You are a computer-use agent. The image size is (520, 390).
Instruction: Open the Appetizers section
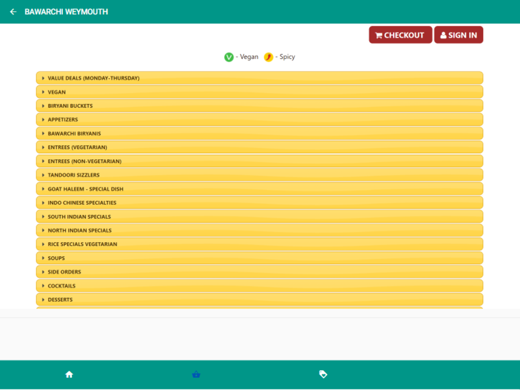point(259,120)
